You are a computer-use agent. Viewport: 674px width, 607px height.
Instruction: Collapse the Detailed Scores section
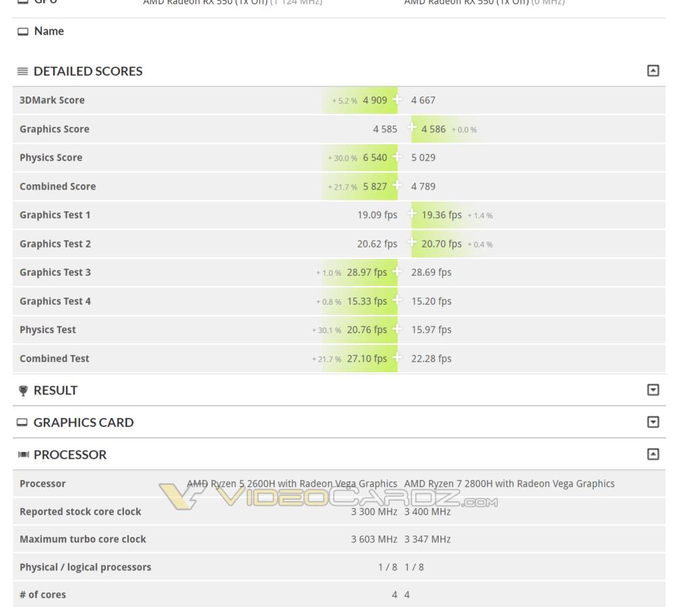(x=653, y=71)
